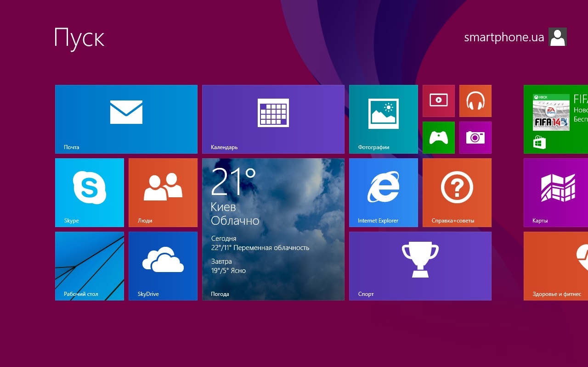Open the Календарь calendar tile
This screenshot has height=367, width=588.
pos(273,119)
